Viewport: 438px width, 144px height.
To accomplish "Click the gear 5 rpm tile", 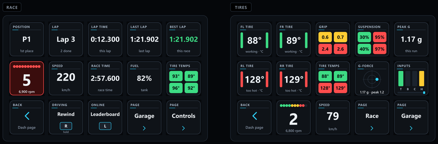I will pyautogui.click(x=27, y=78).
